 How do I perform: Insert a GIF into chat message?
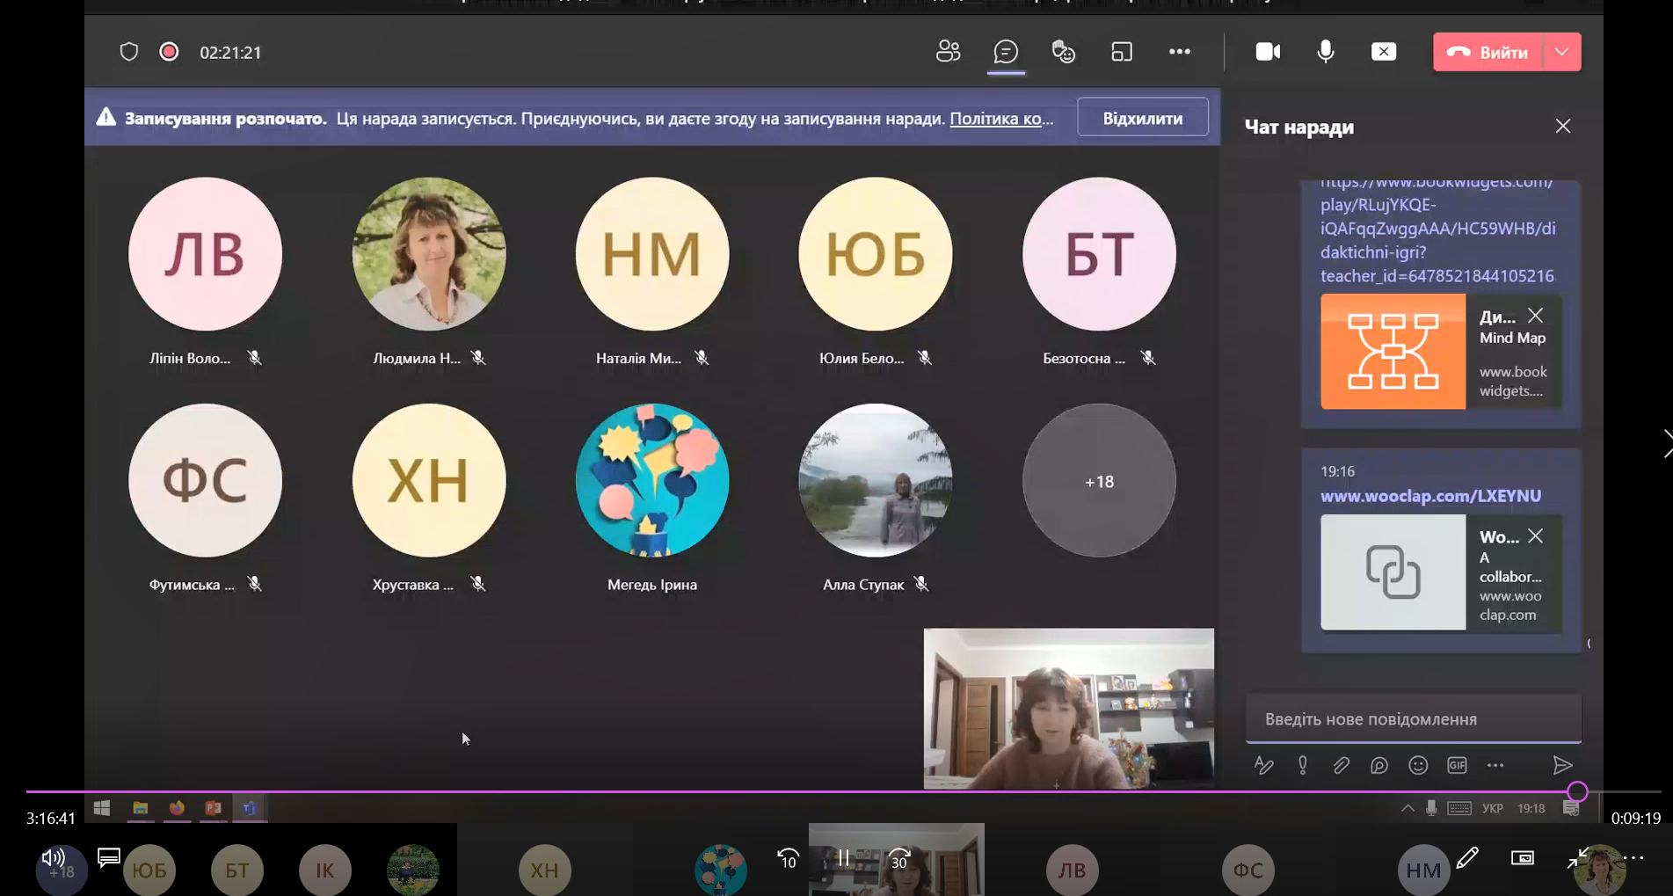pos(1457,765)
